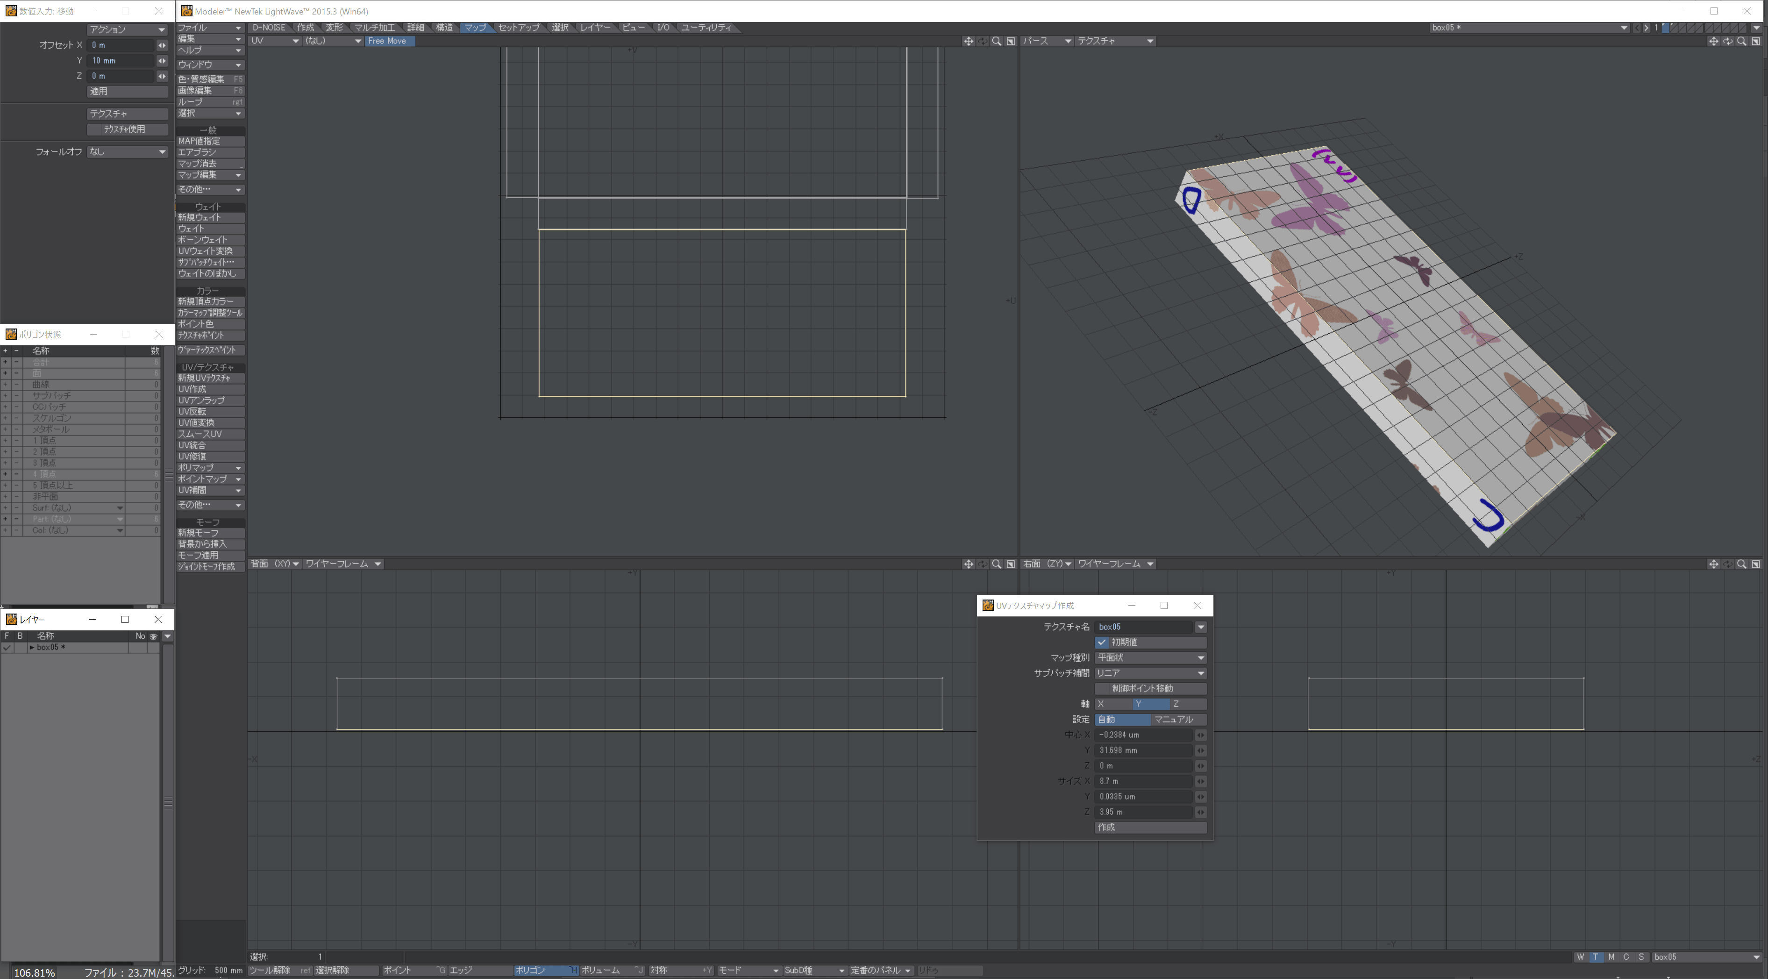
Task: Open the テクスチャ display mode dropdown
Action: coord(1115,41)
